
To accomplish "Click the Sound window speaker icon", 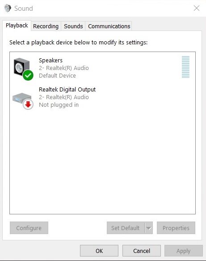I will (8, 8).
